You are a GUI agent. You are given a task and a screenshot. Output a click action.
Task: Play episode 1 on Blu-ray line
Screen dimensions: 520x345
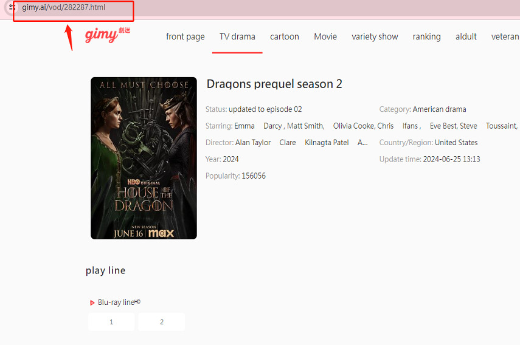[x=111, y=322]
